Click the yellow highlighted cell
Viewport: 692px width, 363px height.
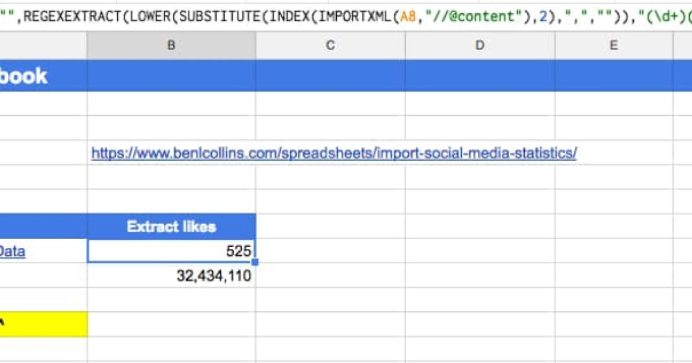coord(43,324)
